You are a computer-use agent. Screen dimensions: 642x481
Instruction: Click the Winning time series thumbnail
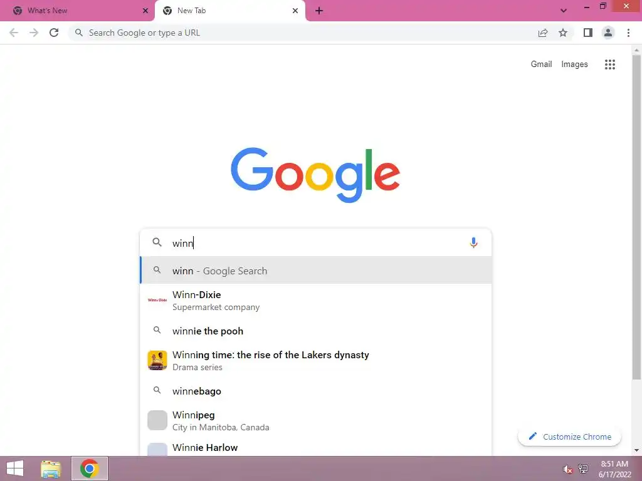[x=157, y=360]
